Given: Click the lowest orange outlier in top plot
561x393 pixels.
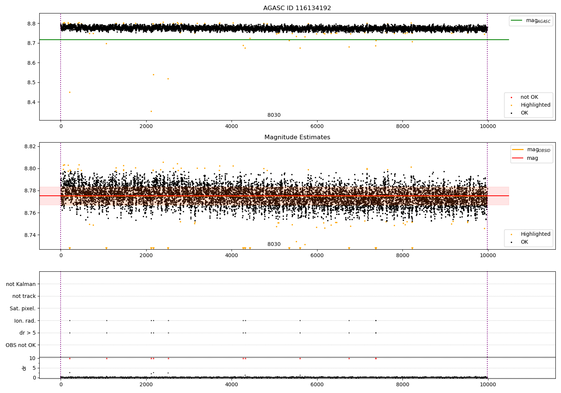Looking at the screenshot, I should tap(151, 111).
